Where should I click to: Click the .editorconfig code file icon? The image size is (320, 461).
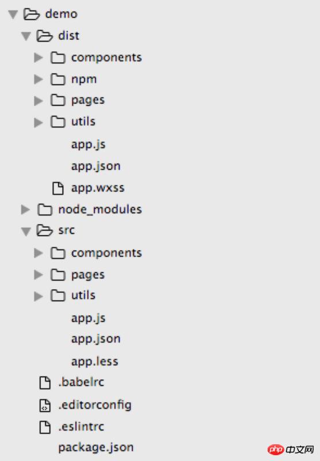(45, 406)
